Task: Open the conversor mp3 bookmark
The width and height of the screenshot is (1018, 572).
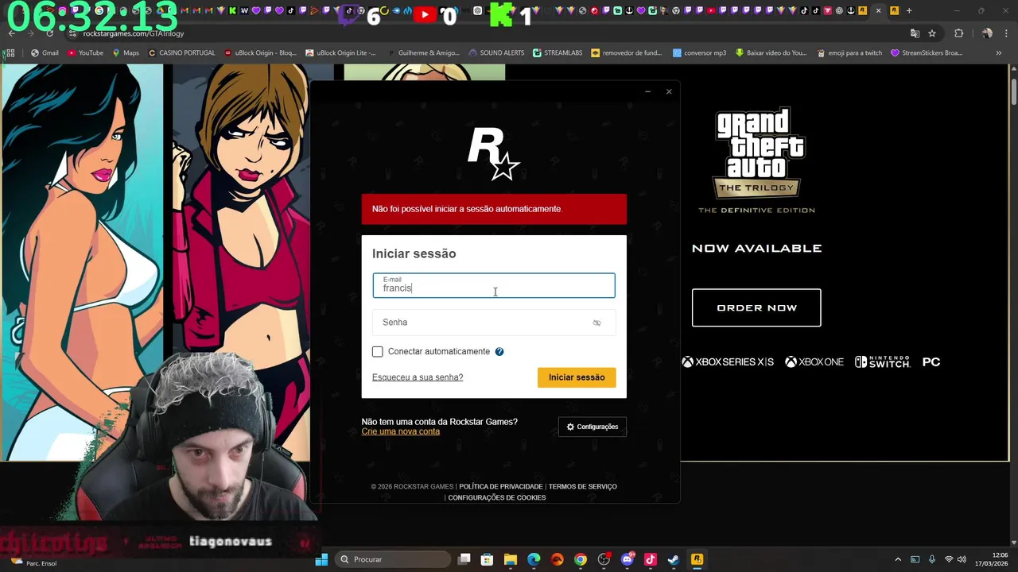Action: [x=699, y=53]
